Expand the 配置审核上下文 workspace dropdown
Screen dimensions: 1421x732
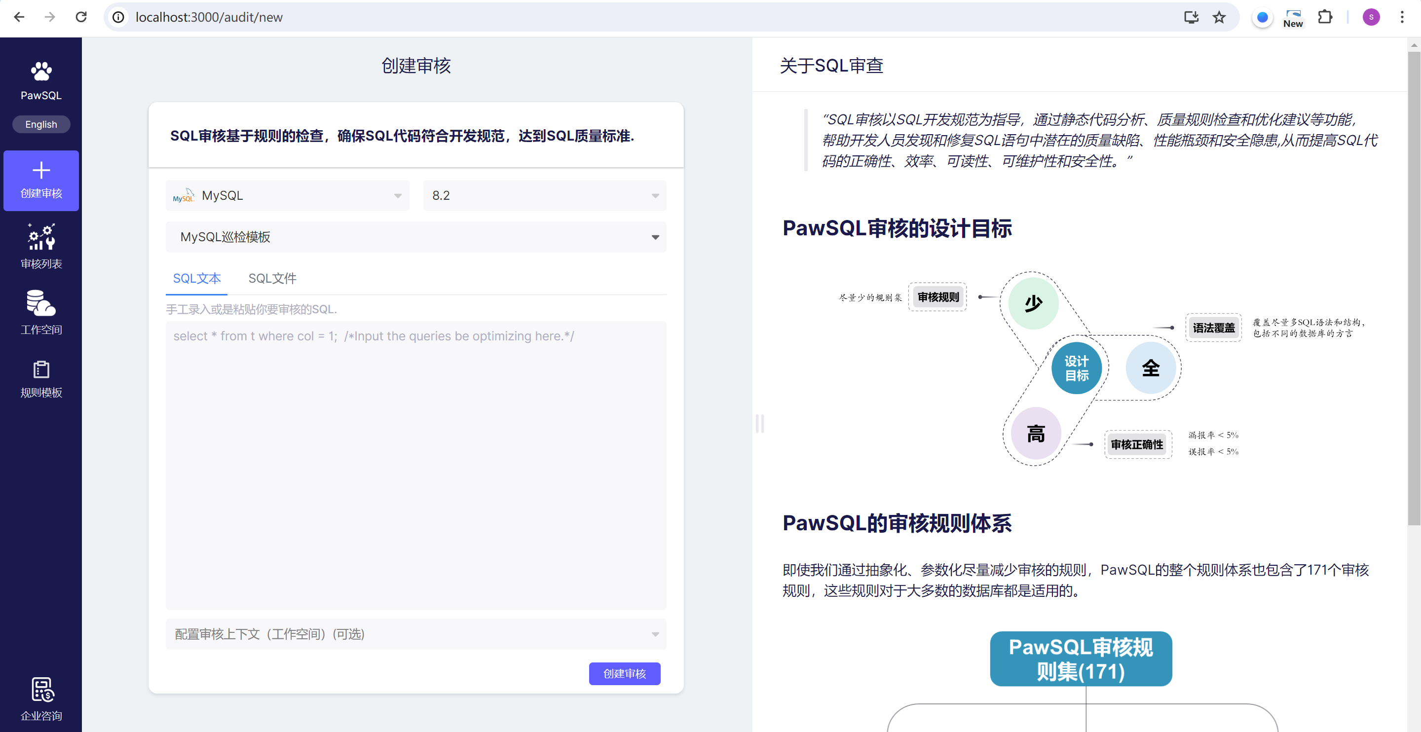415,634
